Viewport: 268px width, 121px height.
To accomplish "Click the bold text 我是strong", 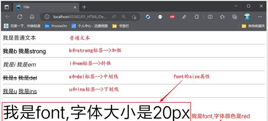I will pos(32,51).
